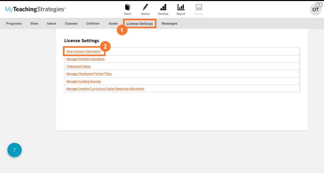Navigate to the Children tab
This screenshot has width=324, height=173.
[93, 24]
